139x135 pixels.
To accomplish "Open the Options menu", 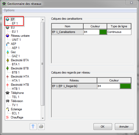I will pyautogui.click(x=9, y=10).
